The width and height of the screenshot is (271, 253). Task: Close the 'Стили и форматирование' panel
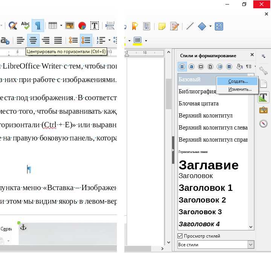[252, 55]
